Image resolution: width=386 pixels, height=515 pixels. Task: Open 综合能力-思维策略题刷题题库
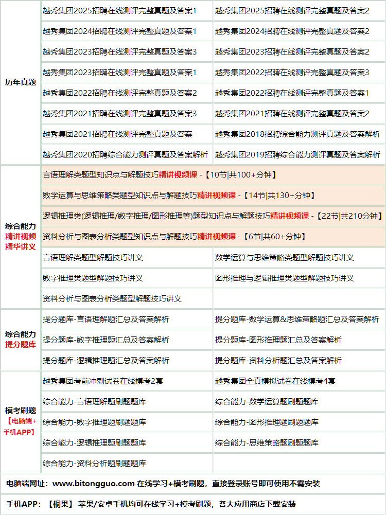coord(267,443)
